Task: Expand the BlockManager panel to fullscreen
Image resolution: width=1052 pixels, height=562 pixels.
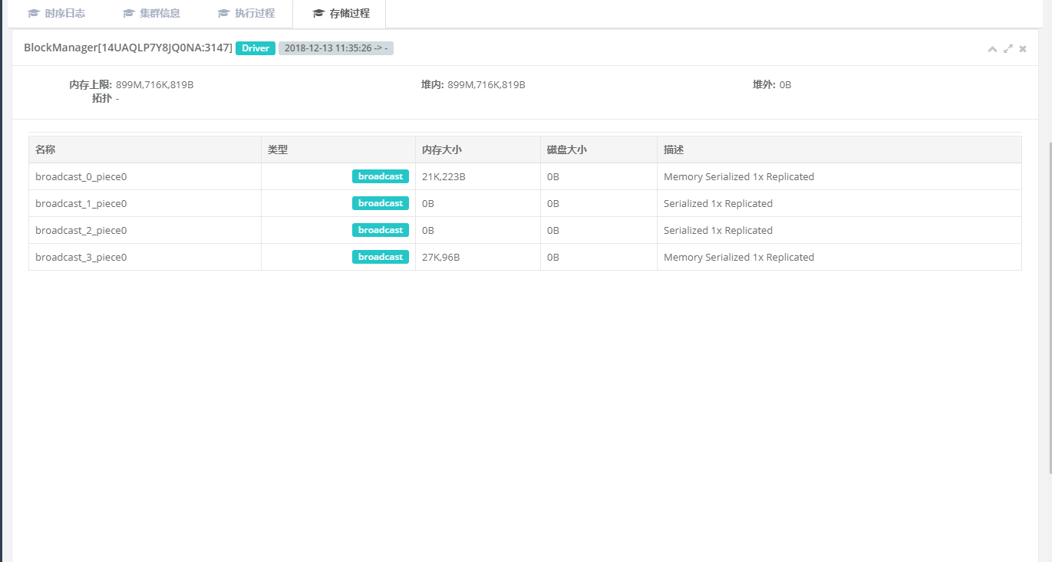Action: tap(1008, 49)
